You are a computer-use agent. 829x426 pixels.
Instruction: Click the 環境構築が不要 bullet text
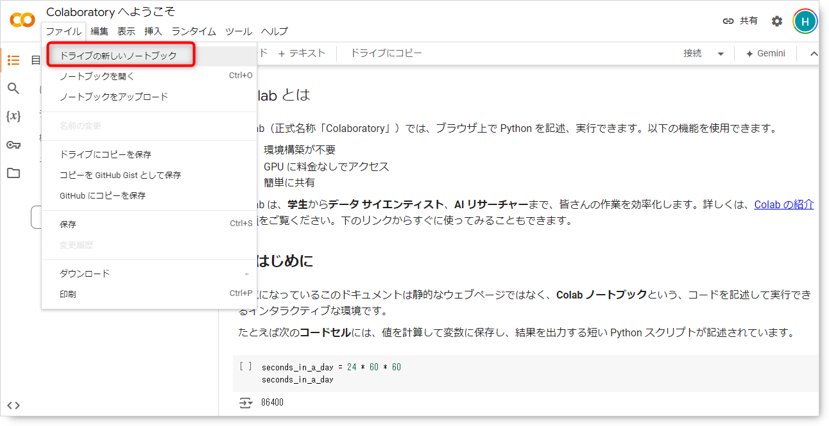(x=300, y=150)
